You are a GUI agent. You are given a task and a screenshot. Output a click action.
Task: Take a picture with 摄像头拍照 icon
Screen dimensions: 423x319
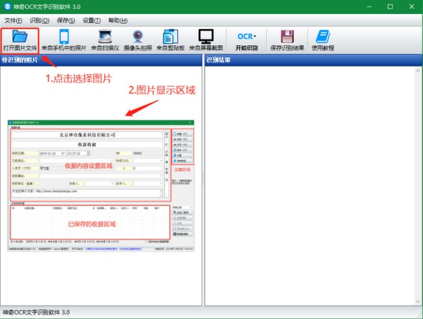point(138,35)
